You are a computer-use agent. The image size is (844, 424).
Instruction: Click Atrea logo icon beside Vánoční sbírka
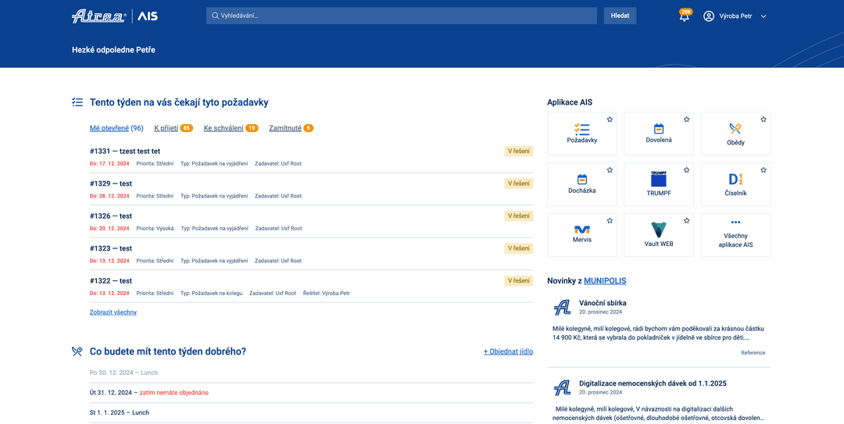tap(563, 307)
